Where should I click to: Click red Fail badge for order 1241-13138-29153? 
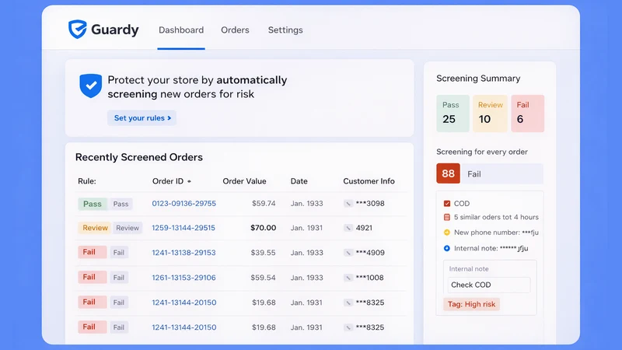tap(93, 252)
